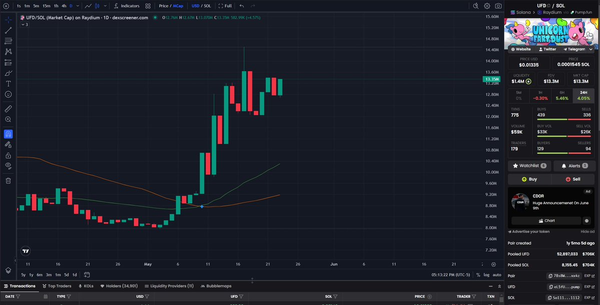Select the patterns drawing tool

click(x=8, y=52)
